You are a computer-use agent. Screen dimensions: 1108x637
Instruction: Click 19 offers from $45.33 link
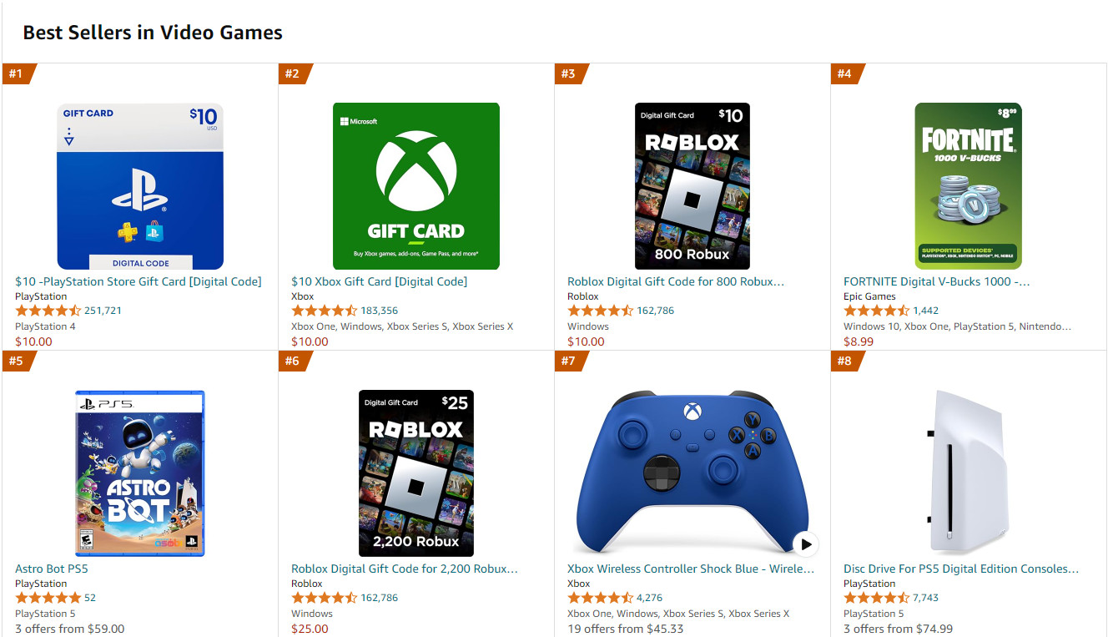point(625,629)
